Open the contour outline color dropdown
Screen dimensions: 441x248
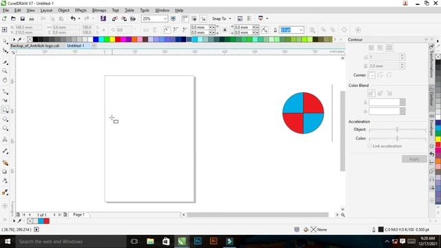(402, 103)
